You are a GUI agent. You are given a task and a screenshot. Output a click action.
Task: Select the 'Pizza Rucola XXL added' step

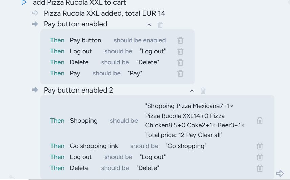click(104, 13)
